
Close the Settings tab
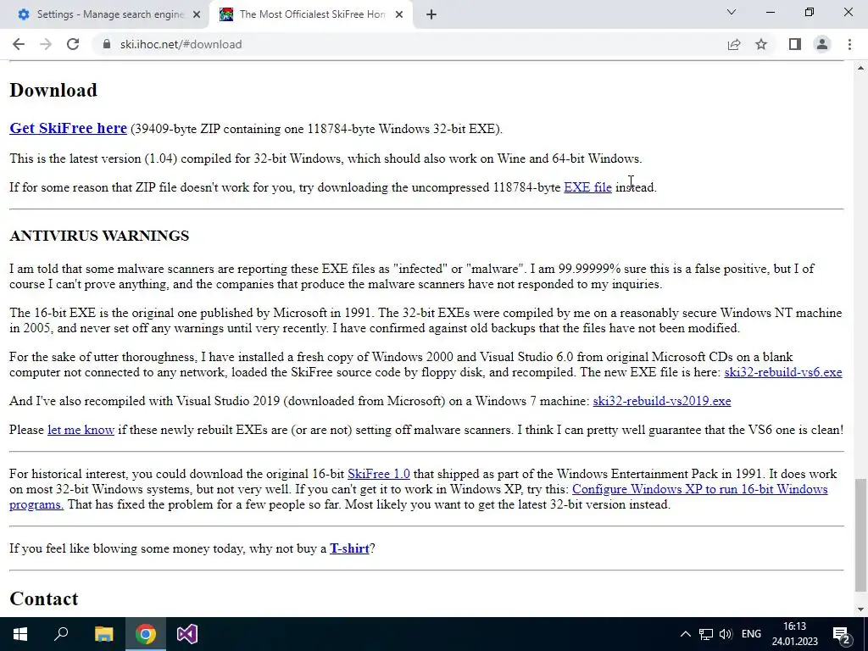tap(197, 14)
